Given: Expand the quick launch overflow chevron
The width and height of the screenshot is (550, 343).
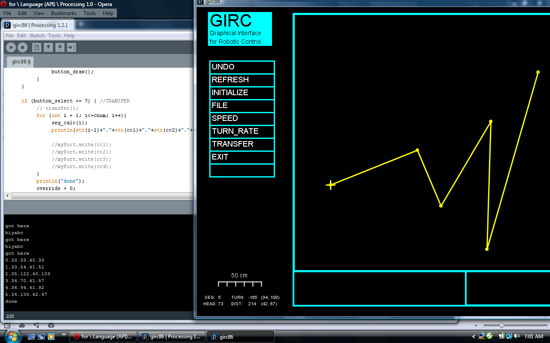Looking at the screenshot, I should tap(64, 334).
